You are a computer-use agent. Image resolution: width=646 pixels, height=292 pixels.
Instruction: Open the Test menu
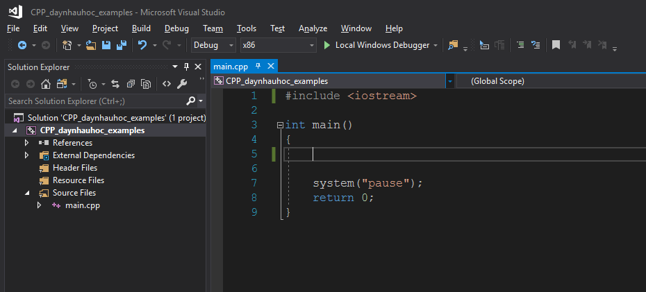click(277, 28)
